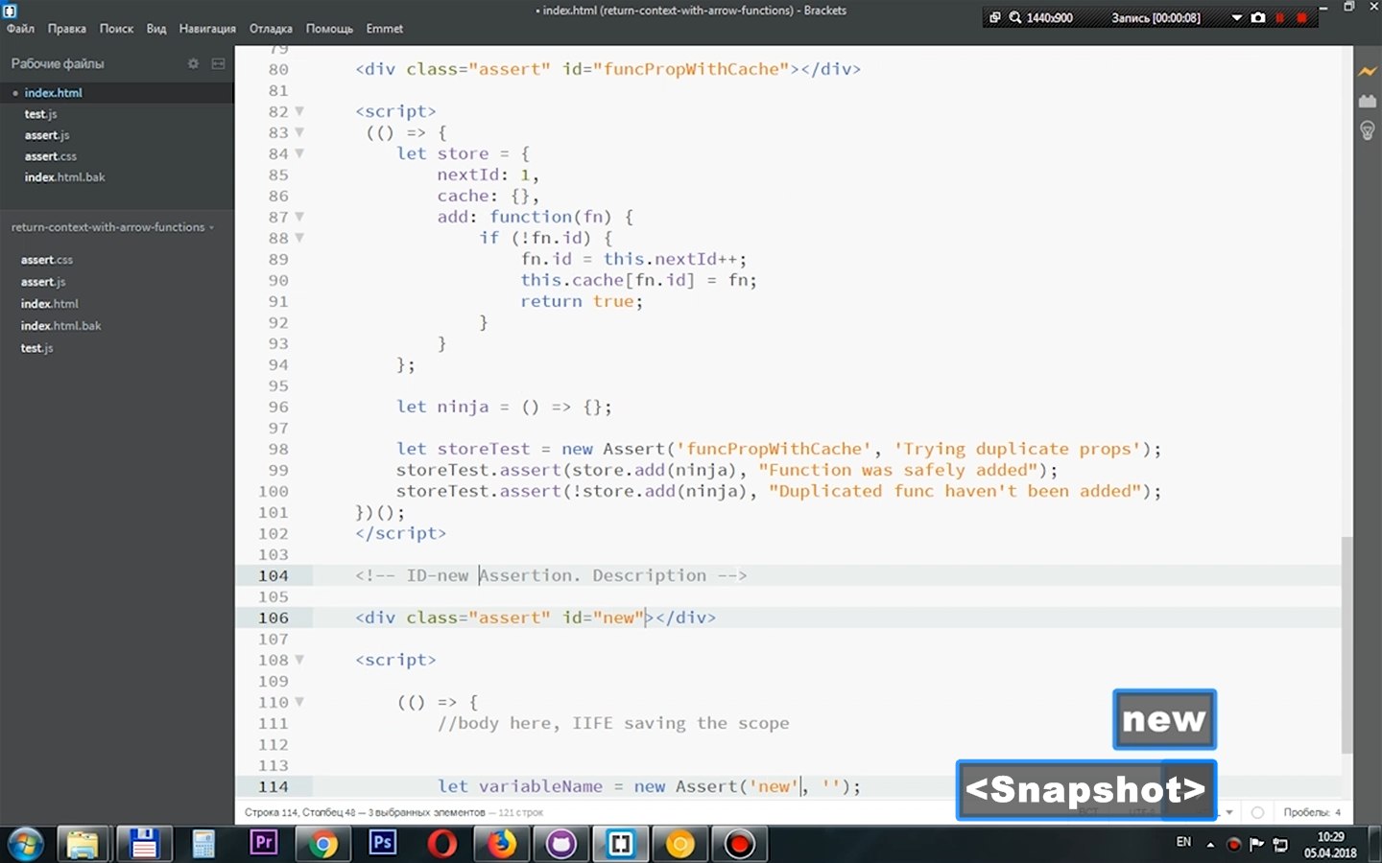
Task: Open working files gear settings
Action: click(193, 63)
